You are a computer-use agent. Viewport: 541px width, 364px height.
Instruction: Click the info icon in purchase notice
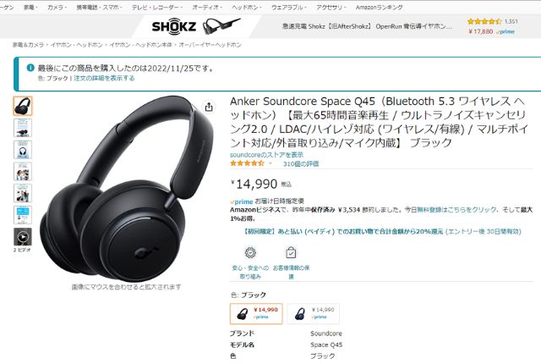30,68
